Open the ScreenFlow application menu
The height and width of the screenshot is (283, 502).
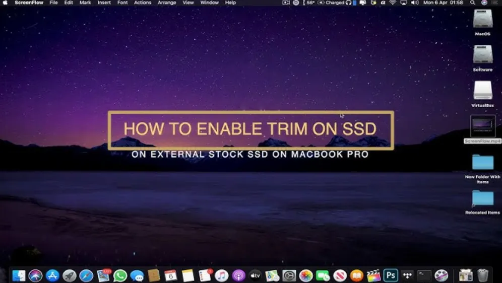29,3
